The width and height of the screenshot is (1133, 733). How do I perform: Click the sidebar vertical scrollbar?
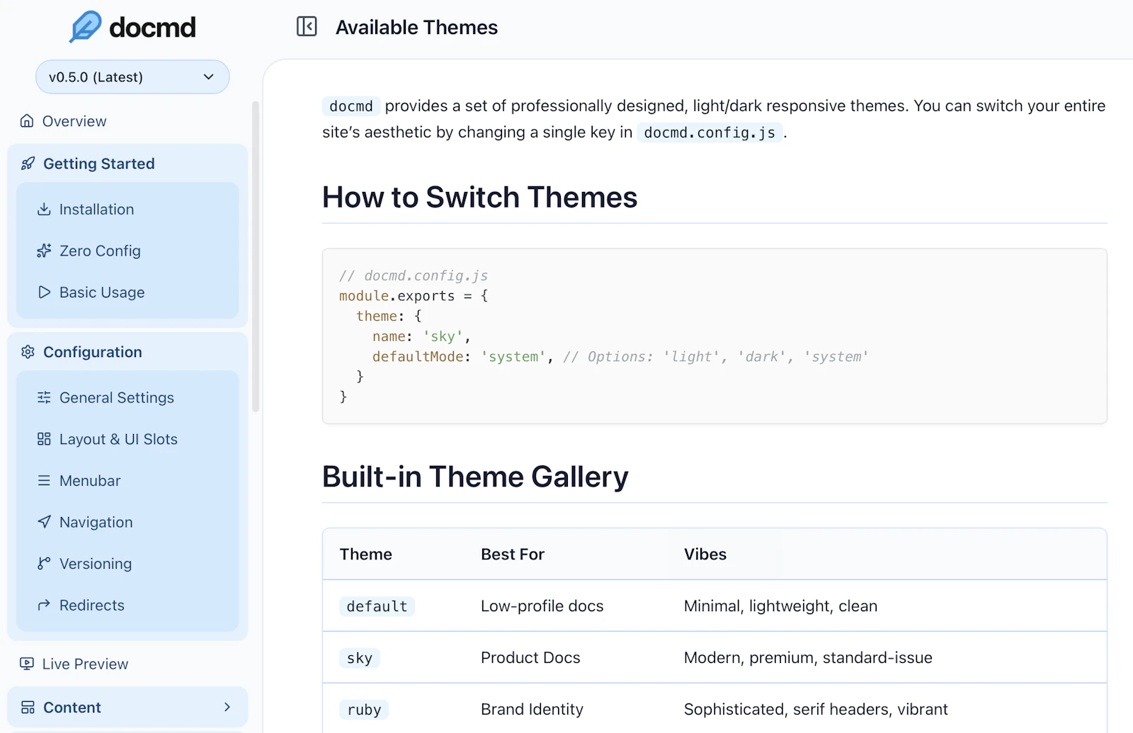coord(256,256)
